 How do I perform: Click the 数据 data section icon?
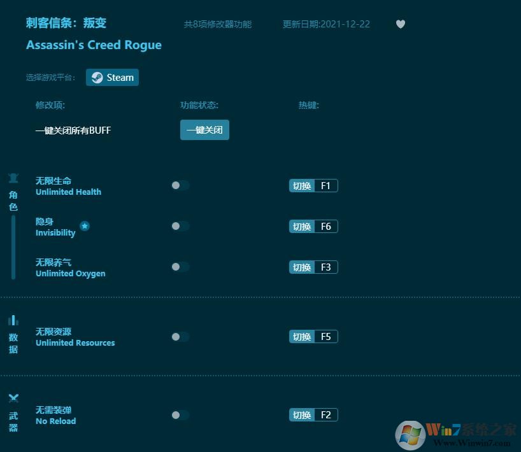coord(13,320)
